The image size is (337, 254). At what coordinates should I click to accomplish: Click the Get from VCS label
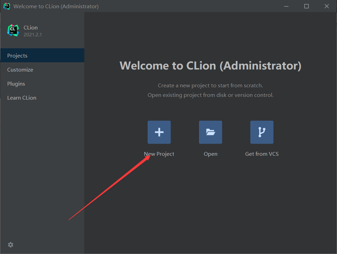point(262,154)
